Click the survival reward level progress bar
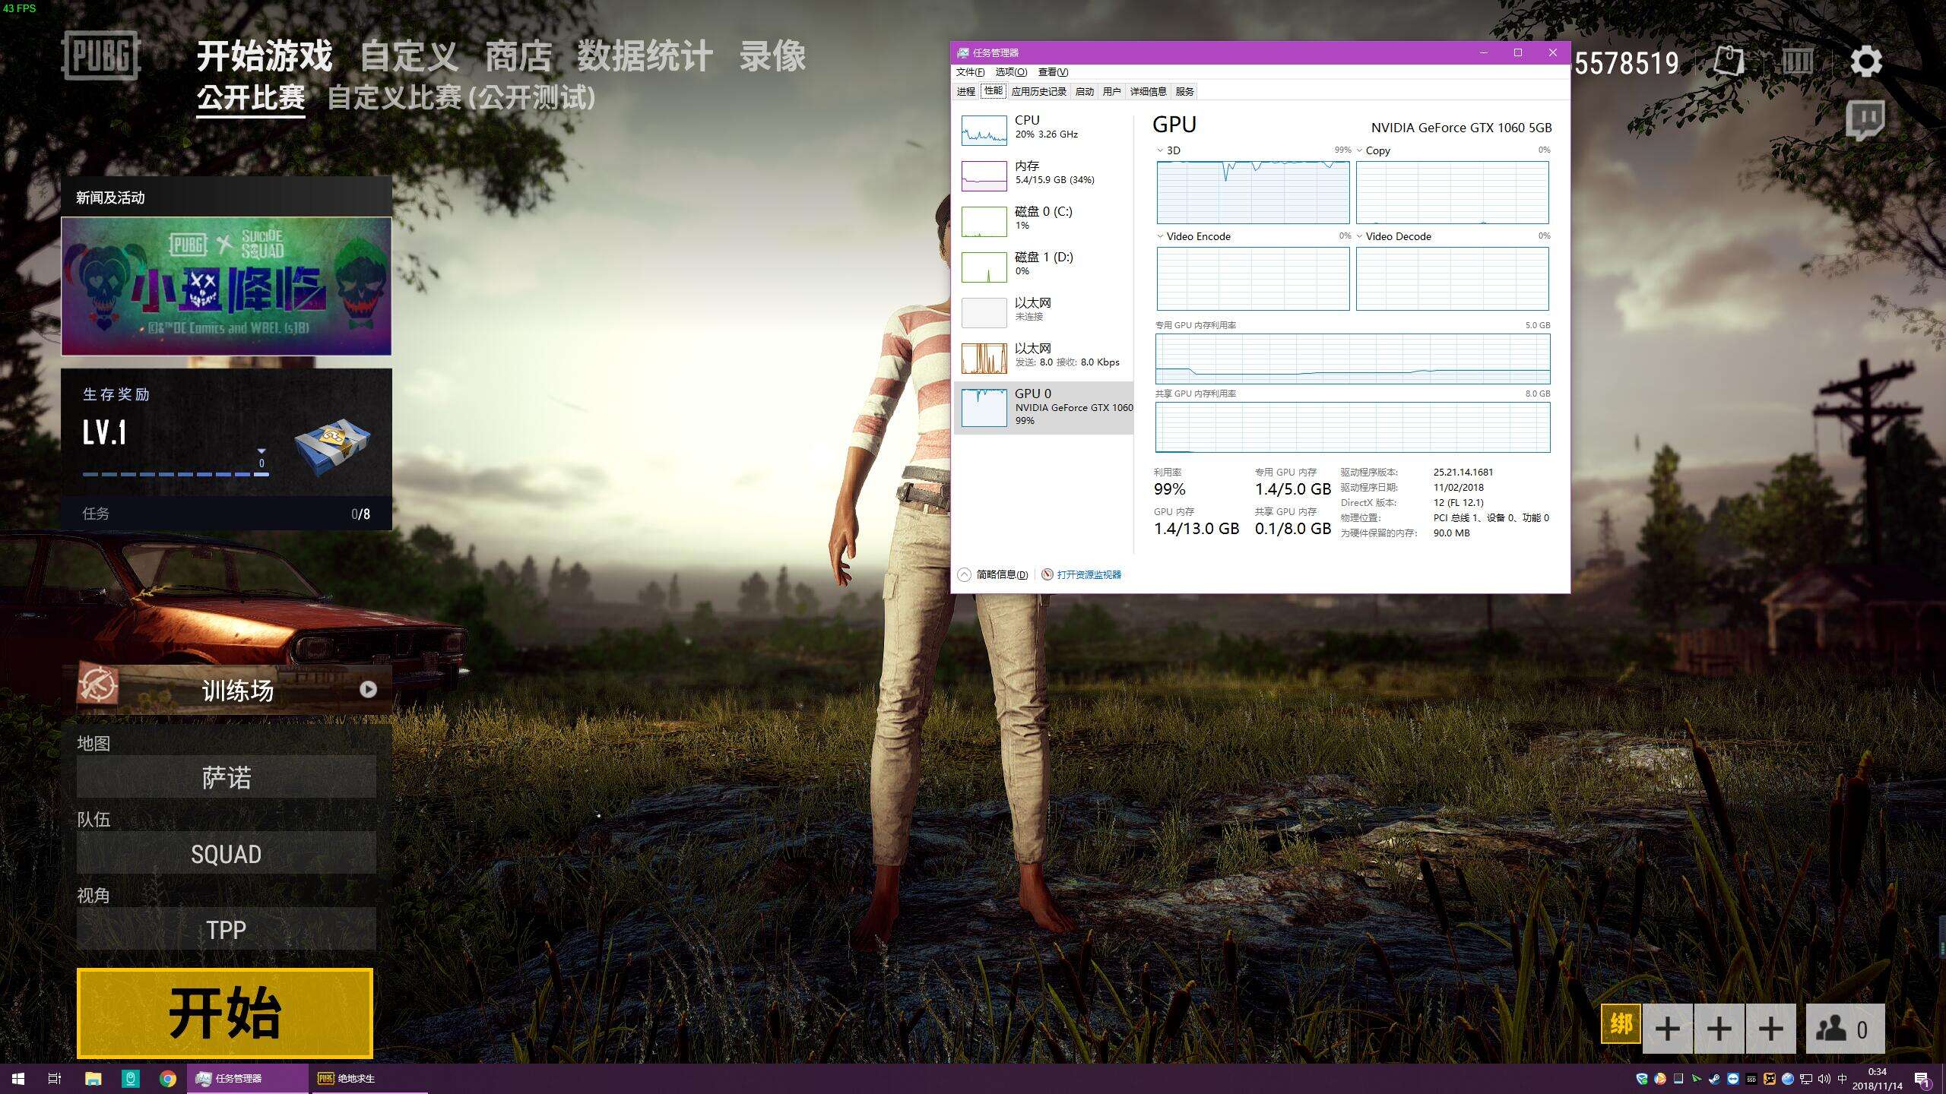Image resolution: width=1946 pixels, height=1094 pixels. click(x=176, y=474)
